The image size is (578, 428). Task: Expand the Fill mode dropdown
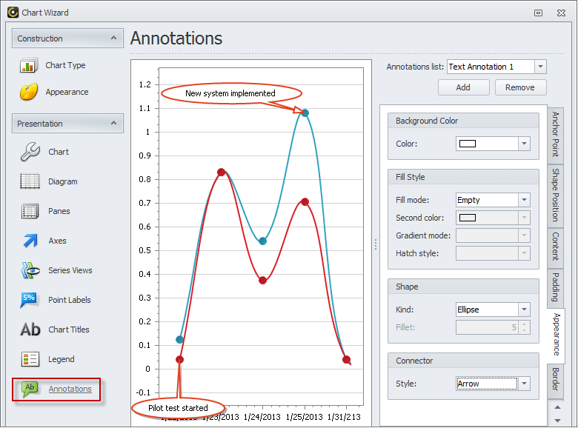click(524, 200)
